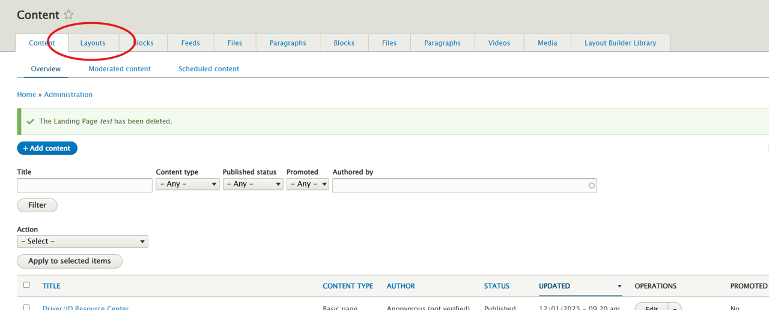The image size is (769, 310).
Task: View the Scheduled content sub-tab
Action: point(208,69)
